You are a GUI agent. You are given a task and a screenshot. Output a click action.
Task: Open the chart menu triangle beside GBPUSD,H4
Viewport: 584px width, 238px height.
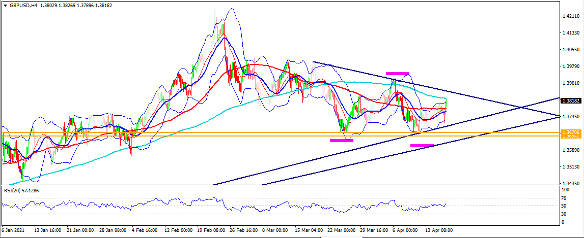click(x=5, y=6)
